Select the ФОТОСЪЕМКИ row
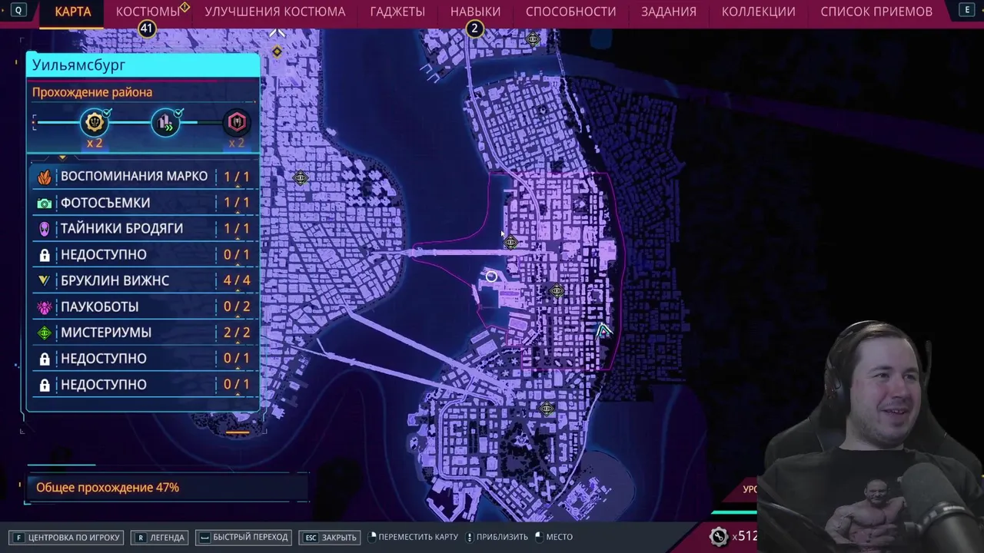Screen dimensions: 984x553 click(145, 203)
